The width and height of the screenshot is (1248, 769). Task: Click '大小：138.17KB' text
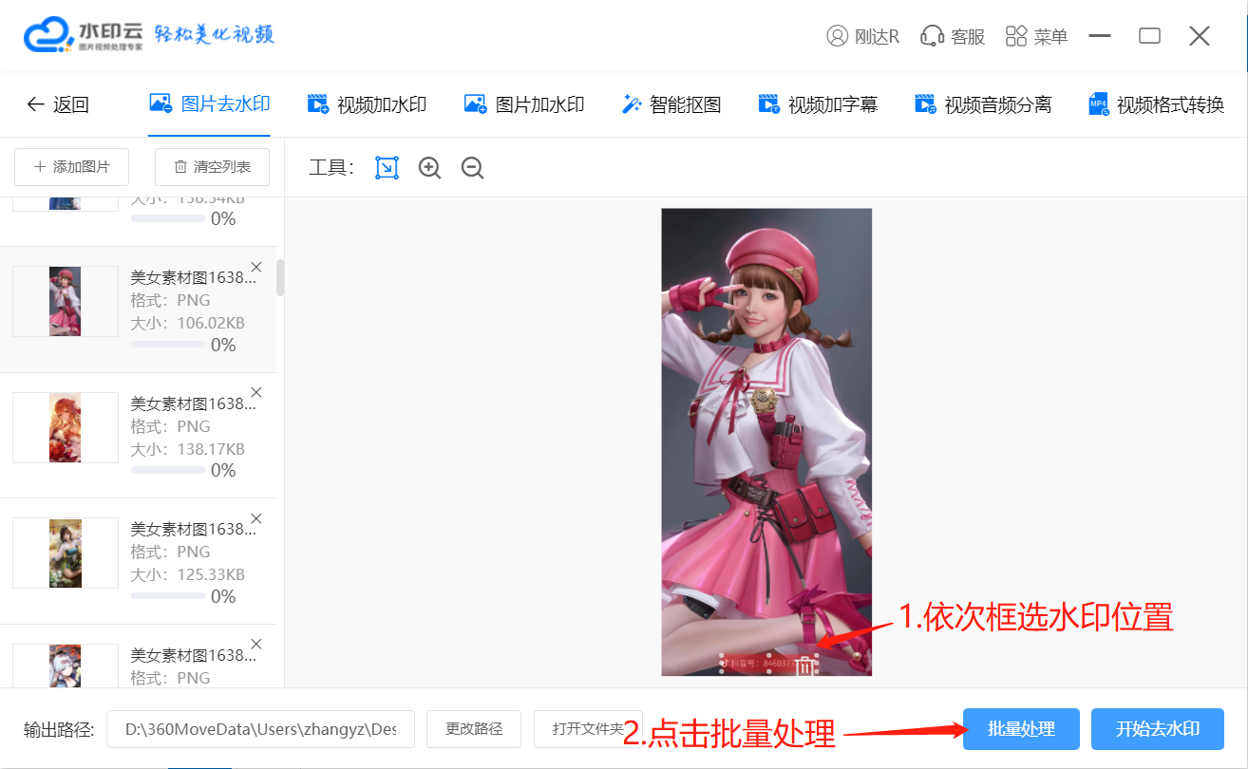coord(187,449)
